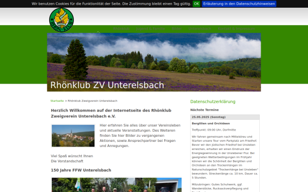Screen dimensions: 308x192
Task: Select the 25.05.2025 (Sonntag) event date
Action: pos(208,117)
